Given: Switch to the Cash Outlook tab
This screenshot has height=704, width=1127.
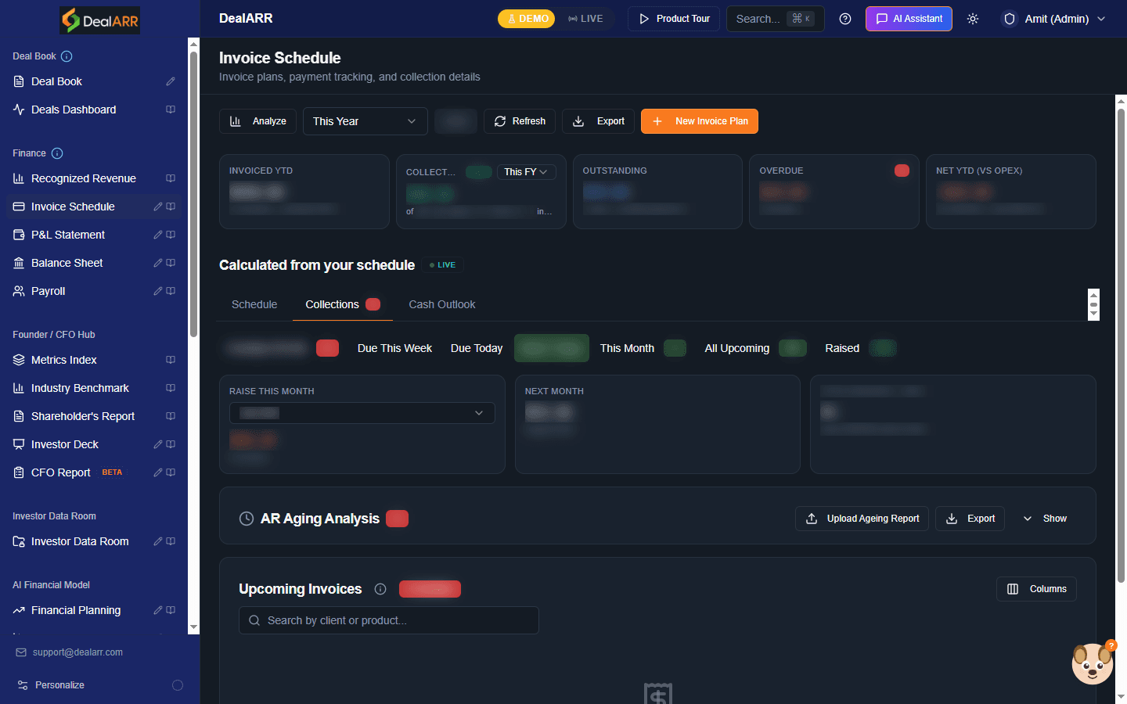Looking at the screenshot, I should point(442,304).
